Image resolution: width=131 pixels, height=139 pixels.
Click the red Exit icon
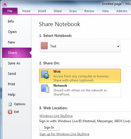pyautogui.click(x=10, y=112)
